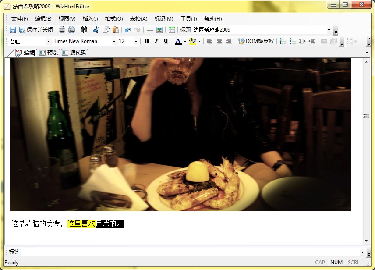Insert a table using the grid icon
Screen dimensions: 375x270
tap(172, 30)
